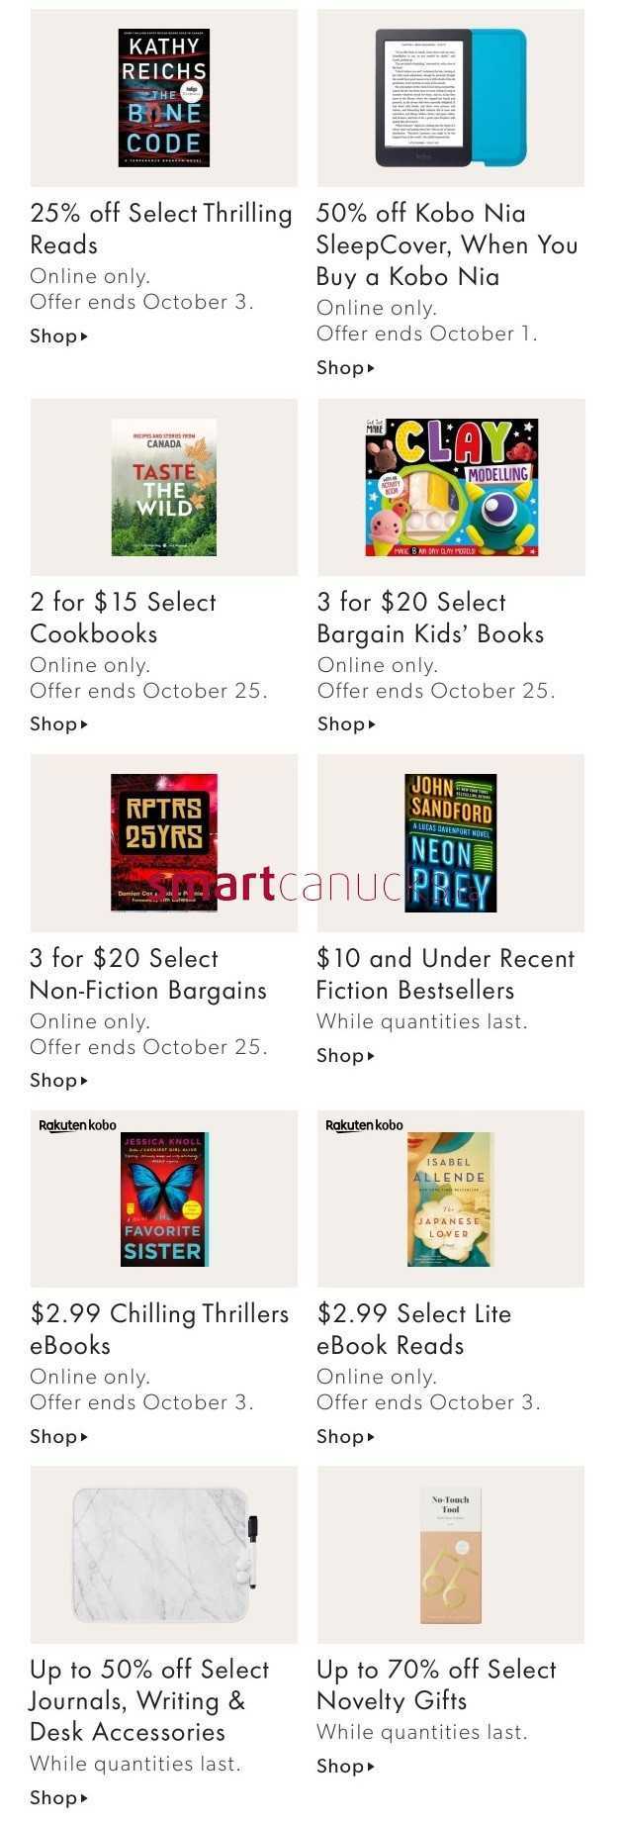Click Shop under $10 and Under Fiction Bestsellers
624x1824 pixels.
(346, 1056)
